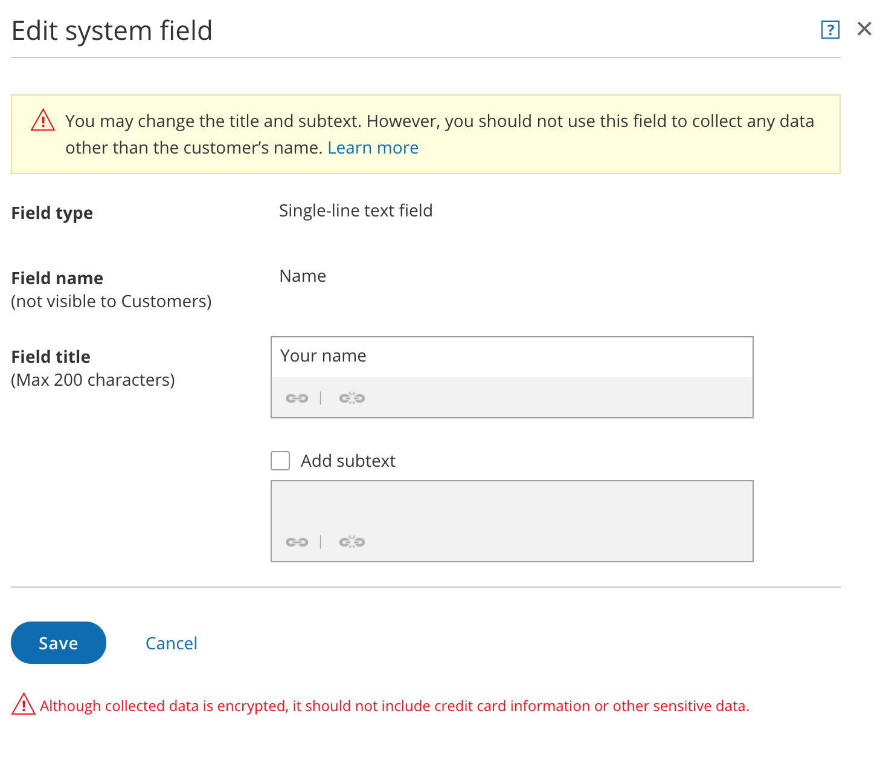Open the 'Learn more' link
The image size is (883, 763).
click(373, 148)
